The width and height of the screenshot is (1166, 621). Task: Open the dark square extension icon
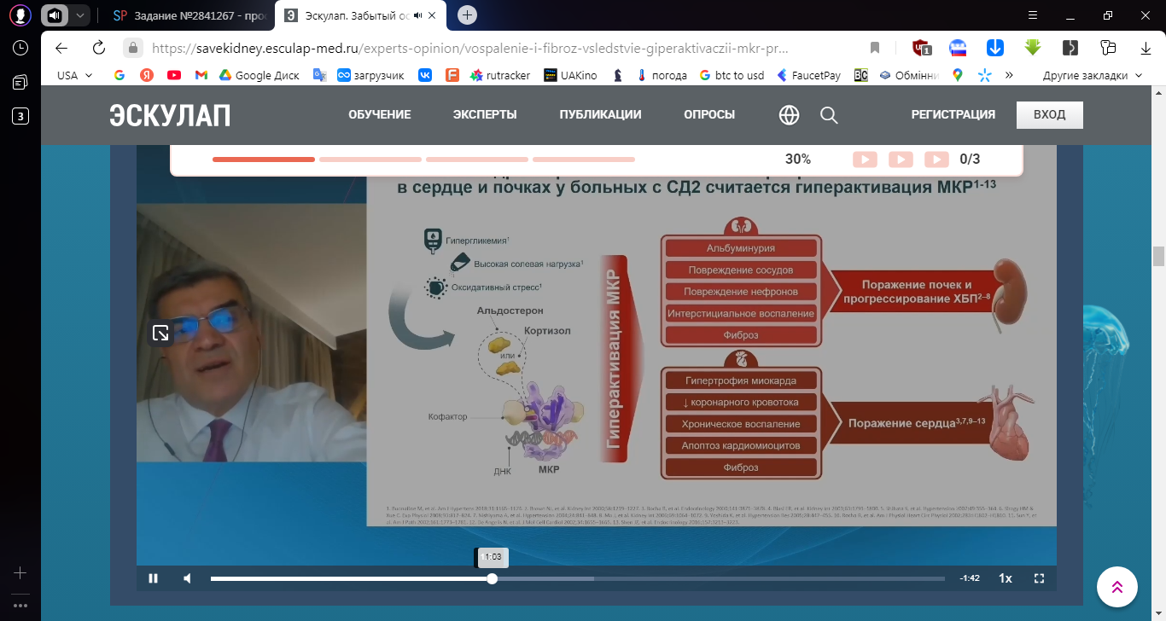tap(1070, 48)
